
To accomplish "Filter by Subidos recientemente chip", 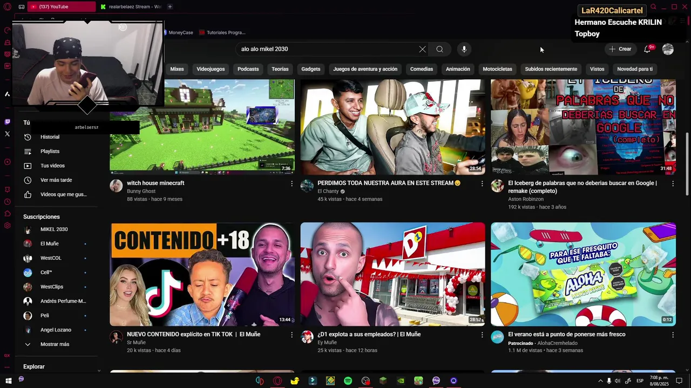I will pos(551,69).
